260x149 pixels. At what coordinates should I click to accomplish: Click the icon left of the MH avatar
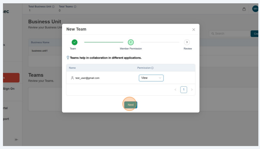(244, 9)
